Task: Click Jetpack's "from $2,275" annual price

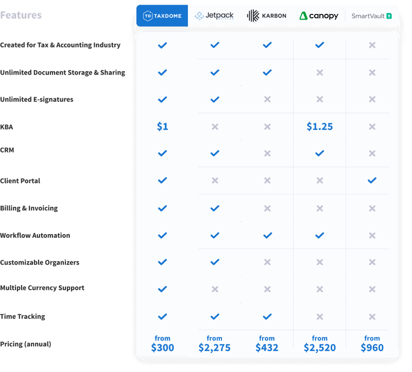Action: coord(214,344)
